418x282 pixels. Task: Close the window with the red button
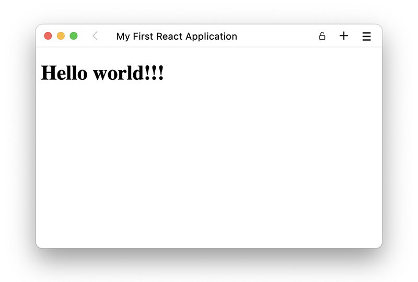coord(48,36)
